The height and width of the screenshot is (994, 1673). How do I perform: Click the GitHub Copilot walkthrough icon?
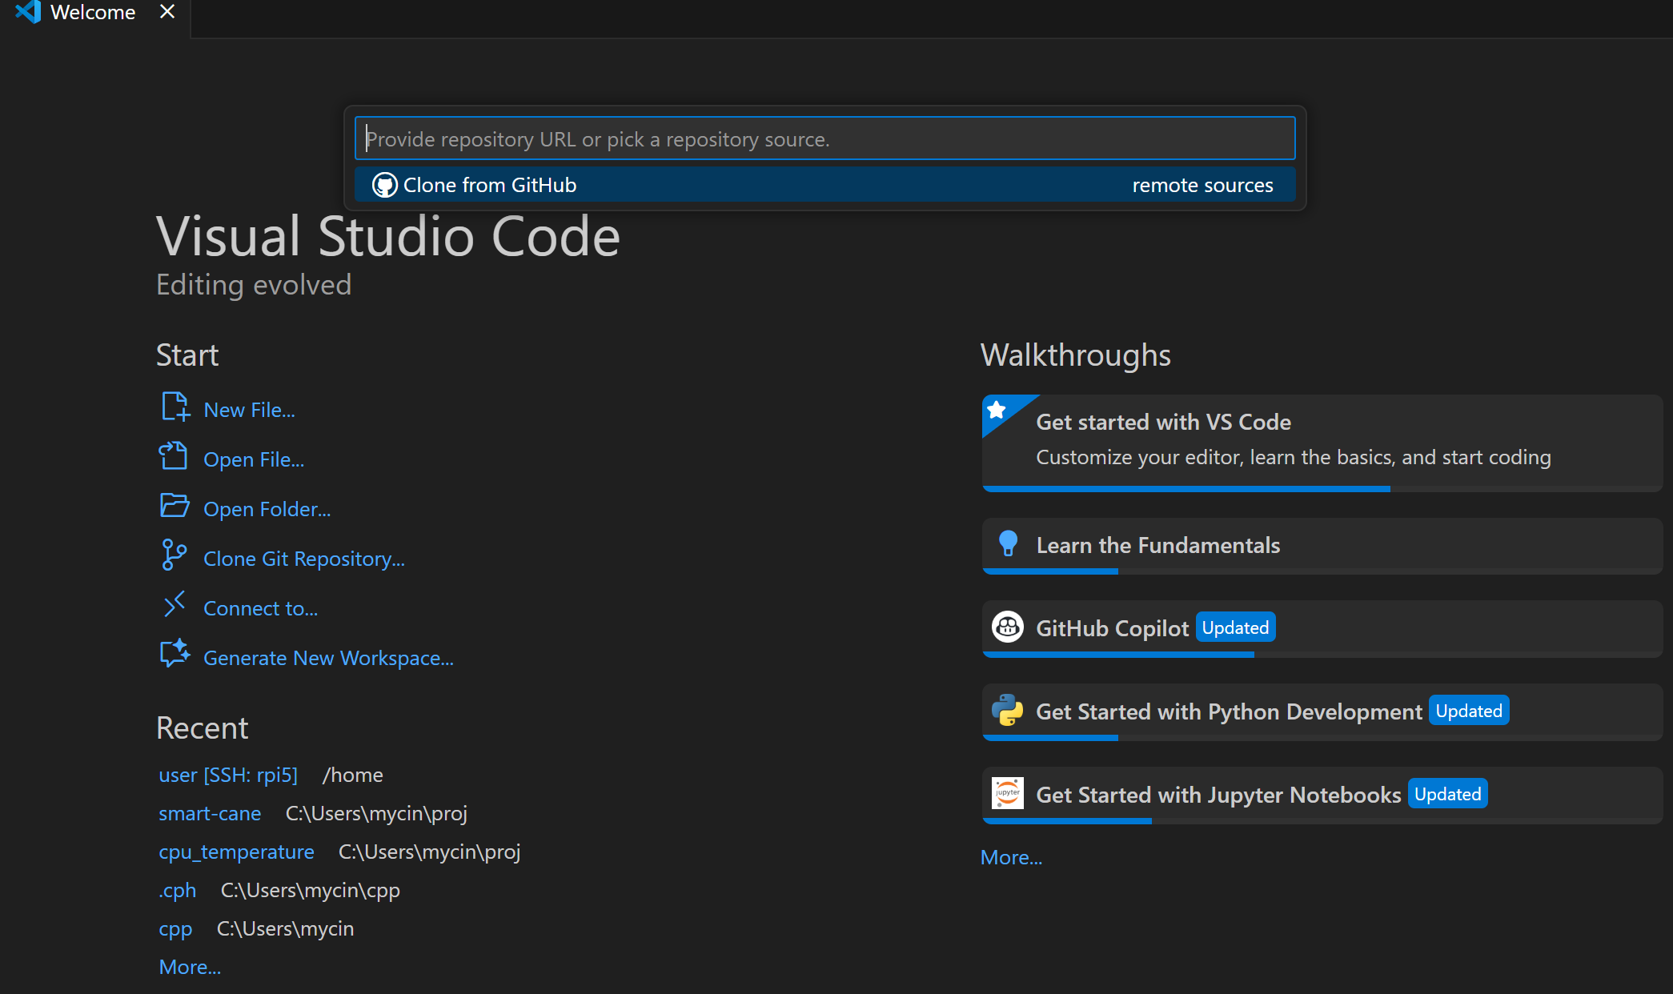[x=1007, y=627]
